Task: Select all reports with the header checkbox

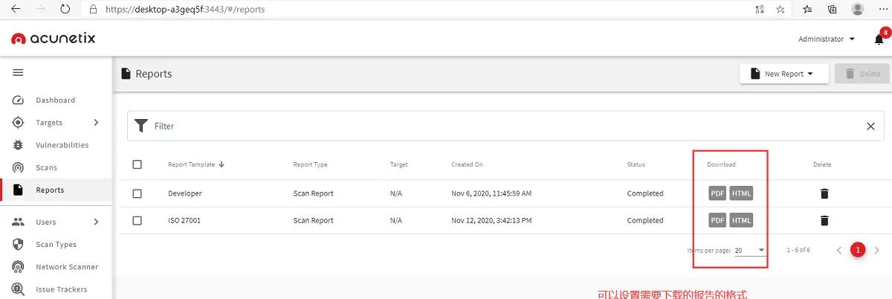Action: (137, 164)
